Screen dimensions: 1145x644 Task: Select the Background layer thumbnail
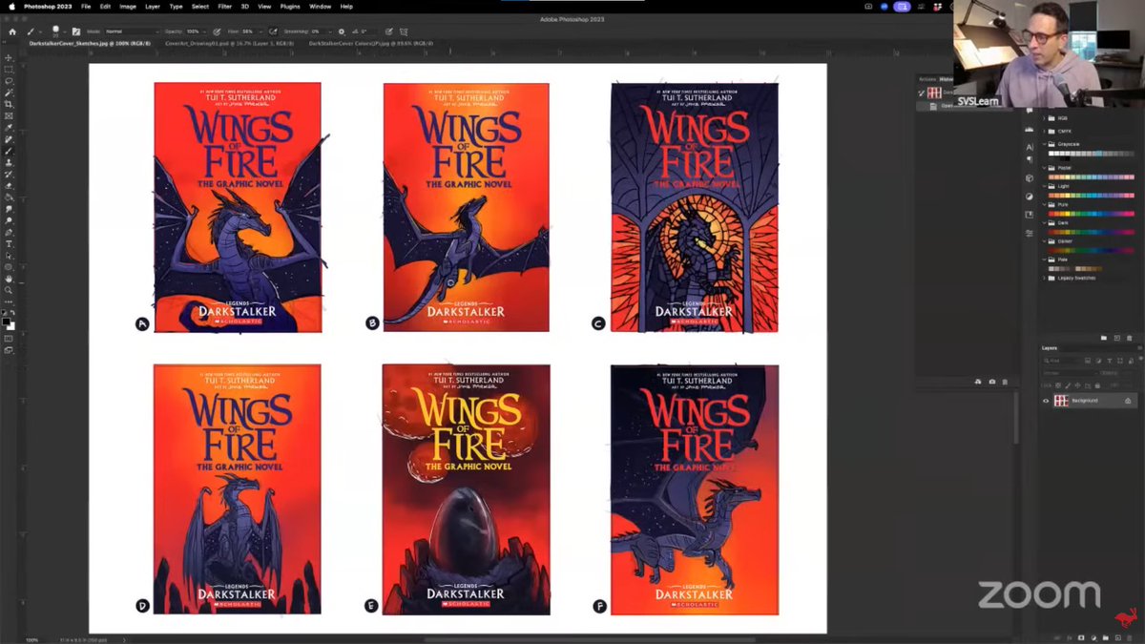pos(1061,401)
